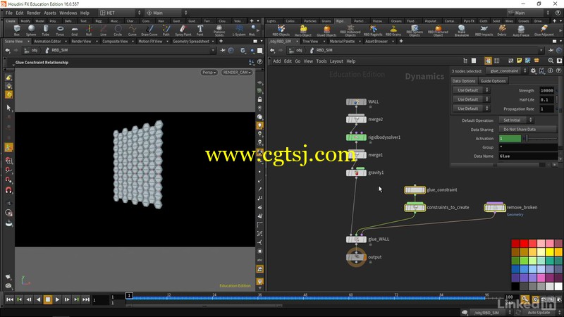Click the Auto Update button
This screenshot has height=317, width=564.
[x=539, y=312]
